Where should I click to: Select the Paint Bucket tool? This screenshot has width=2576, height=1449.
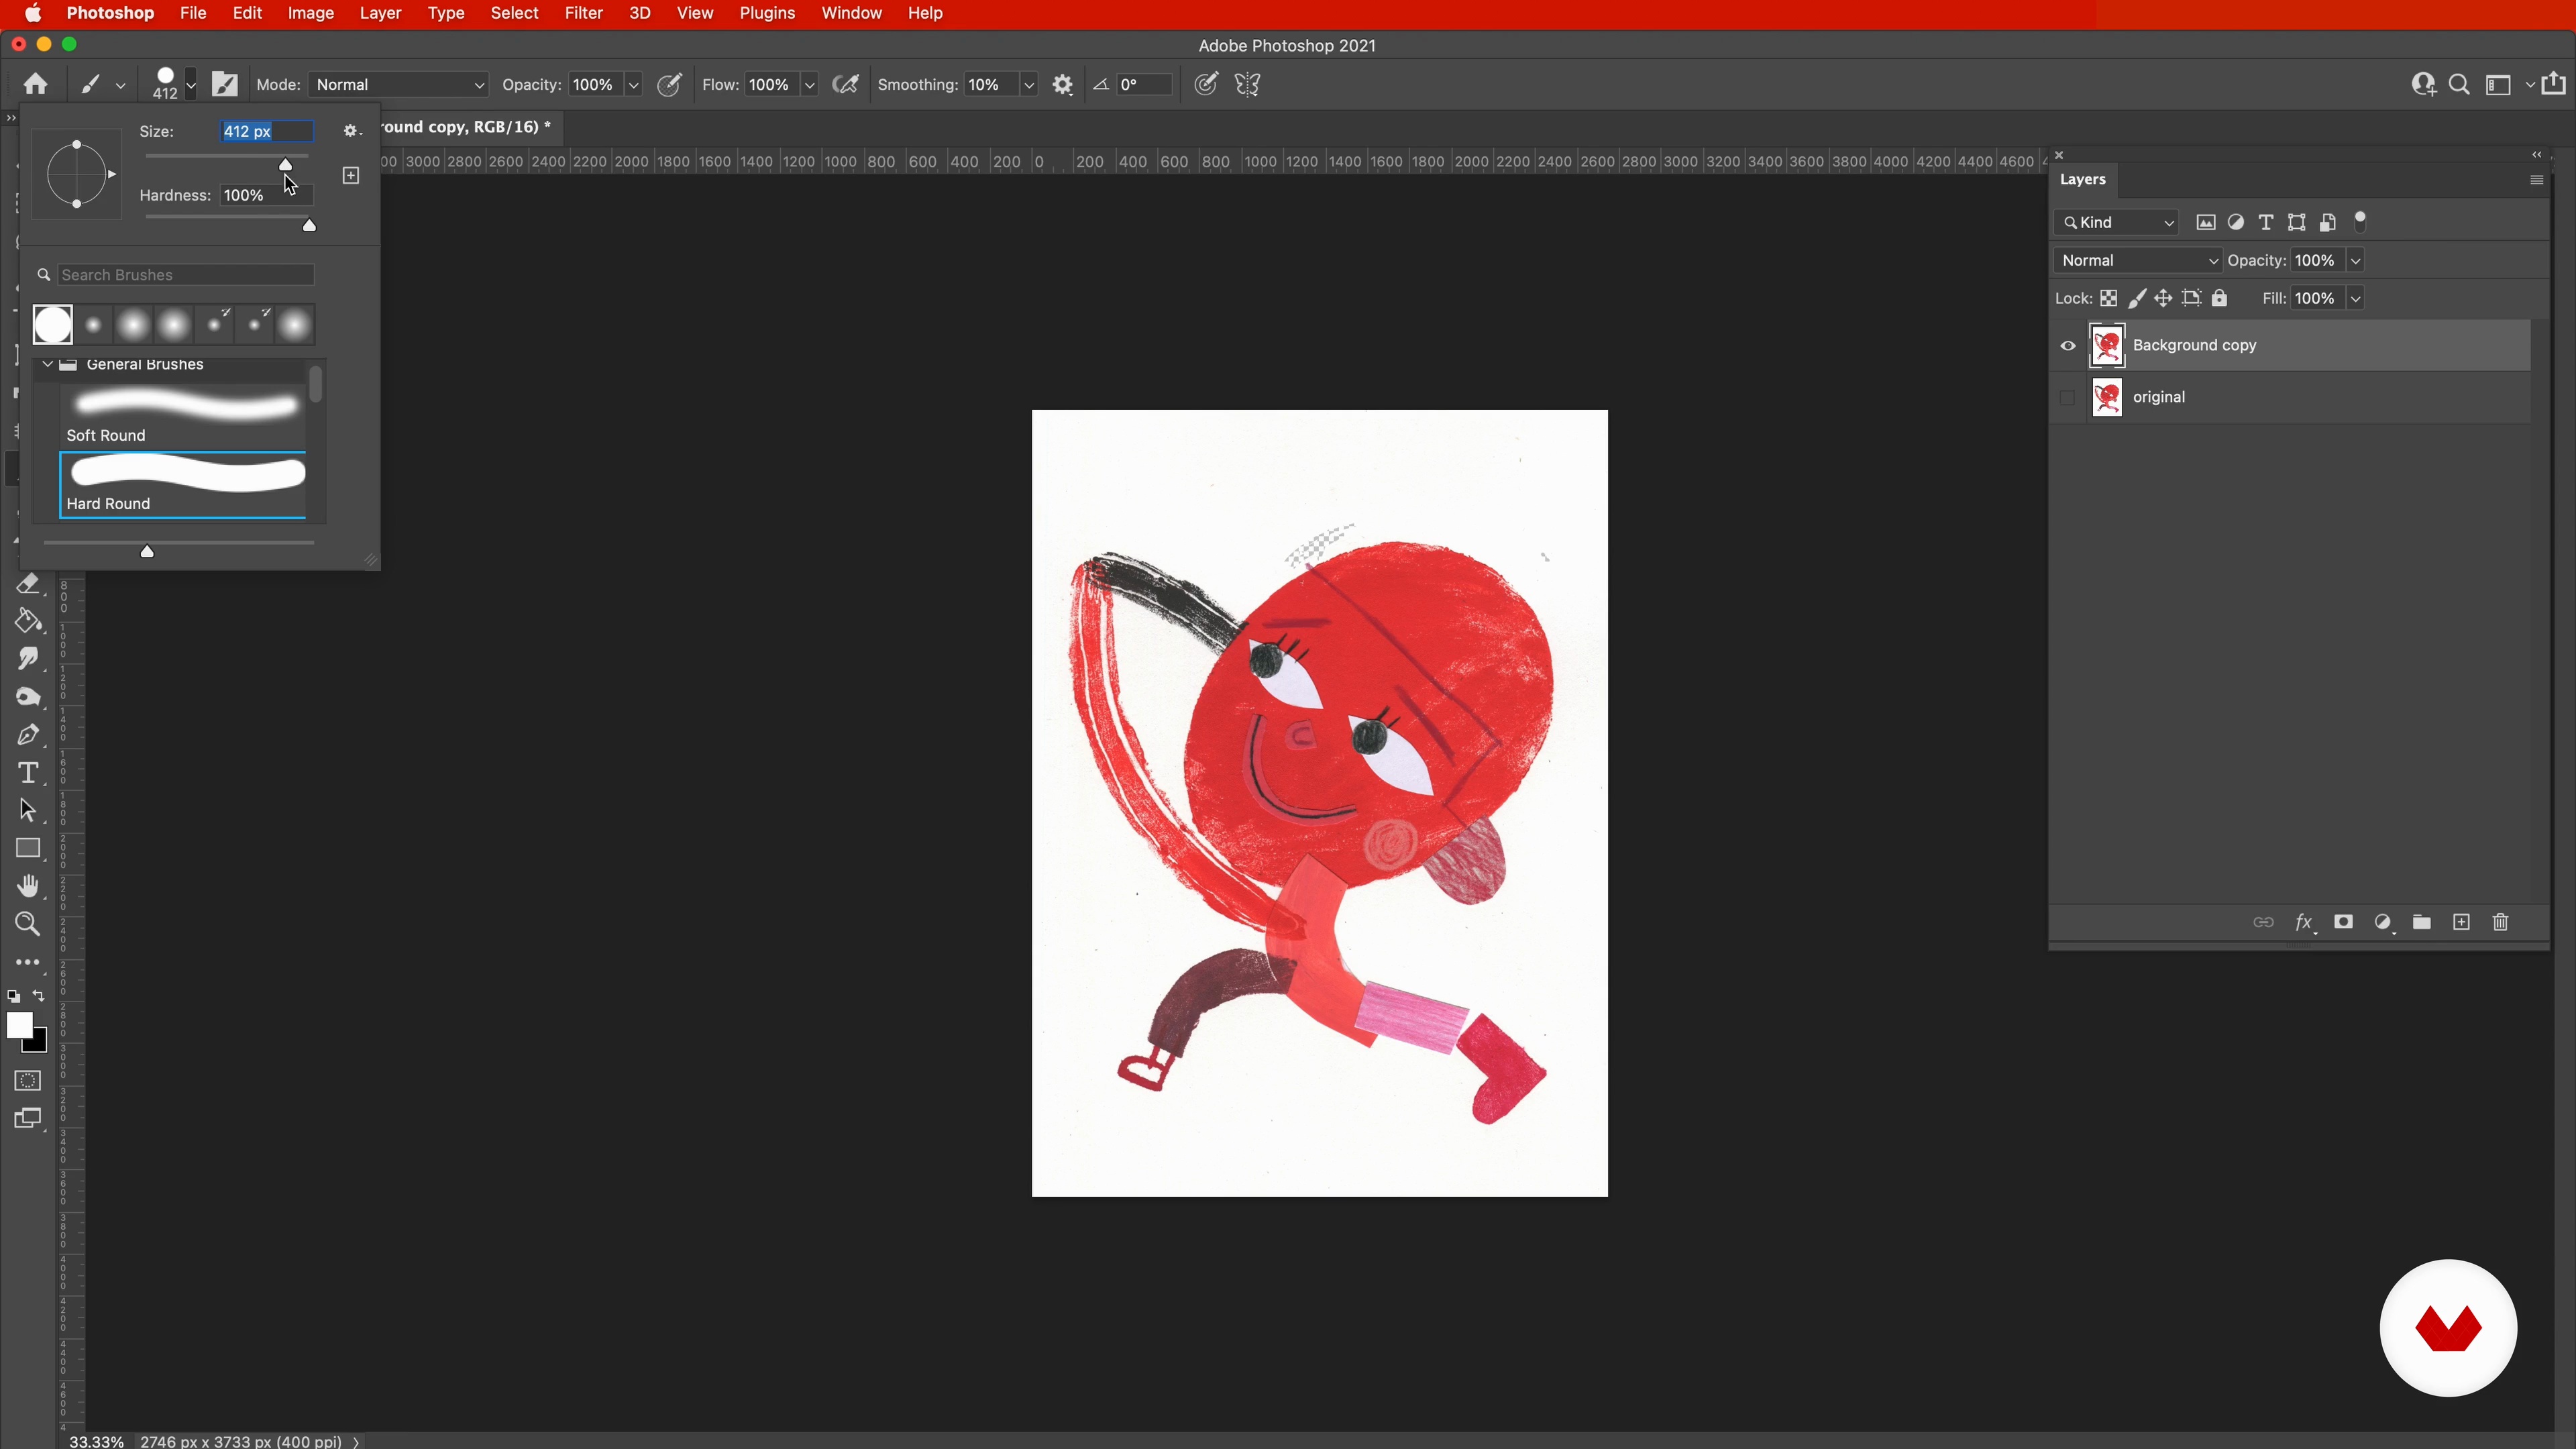click(28, 621)
